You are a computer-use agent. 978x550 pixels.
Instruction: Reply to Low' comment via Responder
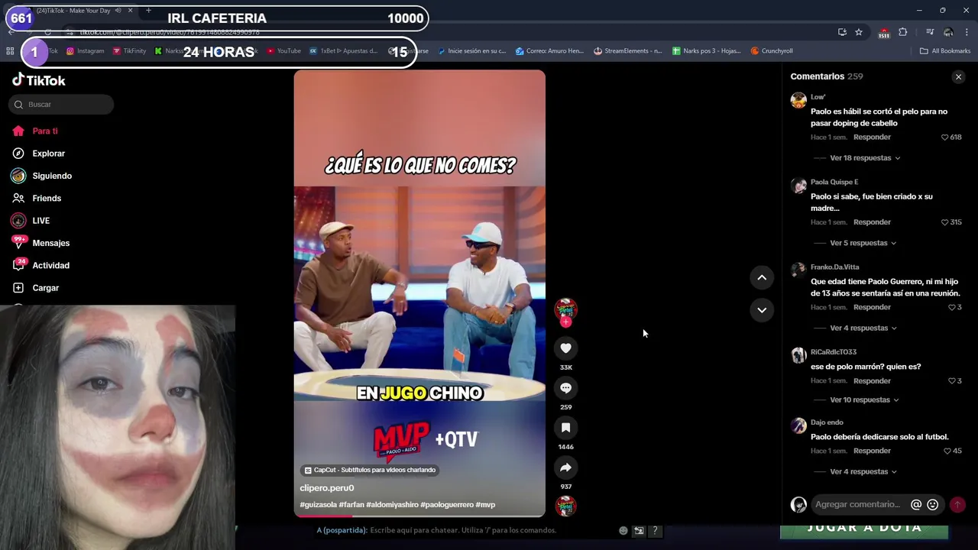(872, 137)
